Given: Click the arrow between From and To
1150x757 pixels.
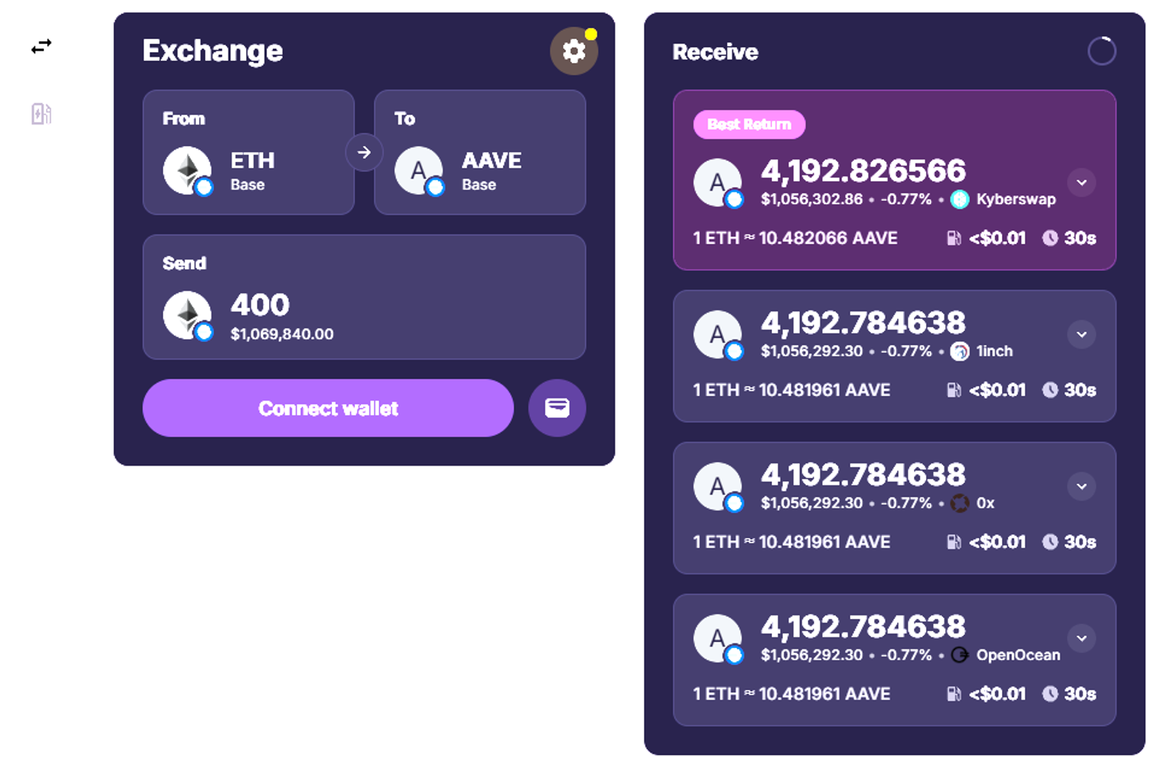Looking at the screenshot, I should (x=364, y=153).
